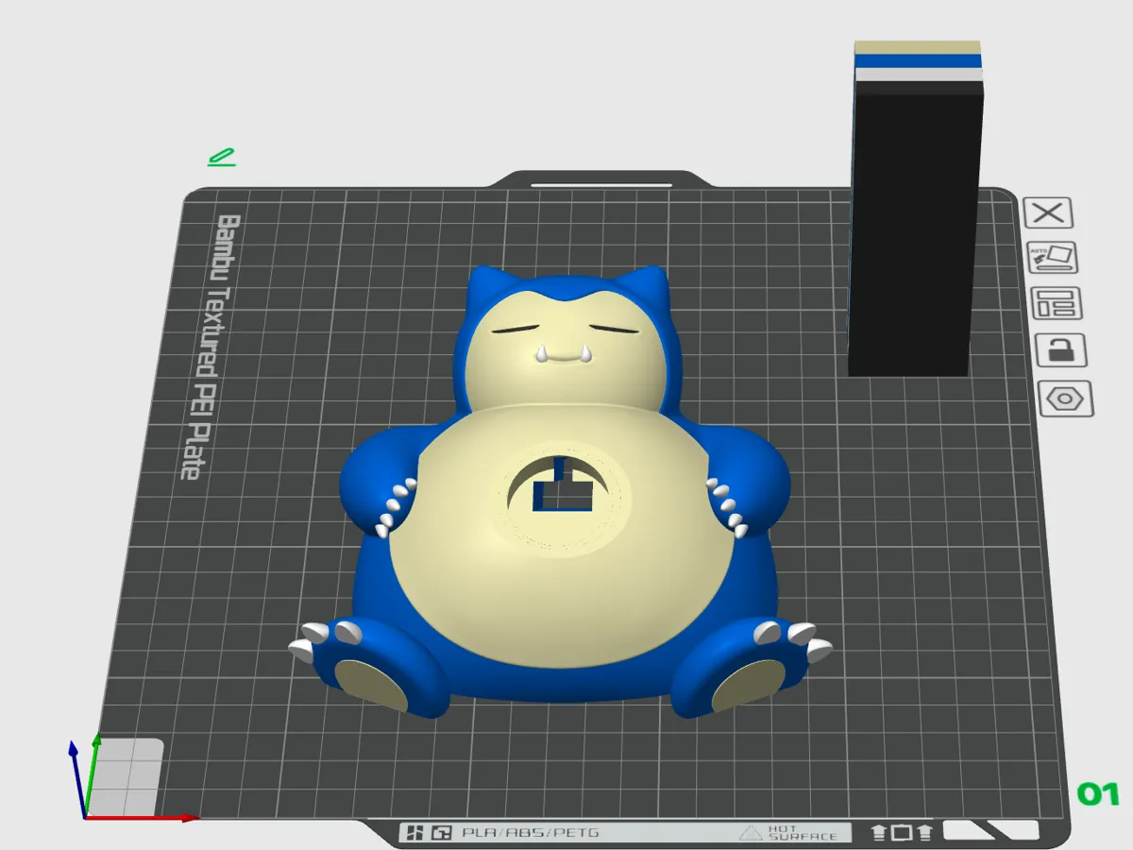Click the plate number 01 label
The width and height of the screenshot is (1133, 850).
point(1098,794)
